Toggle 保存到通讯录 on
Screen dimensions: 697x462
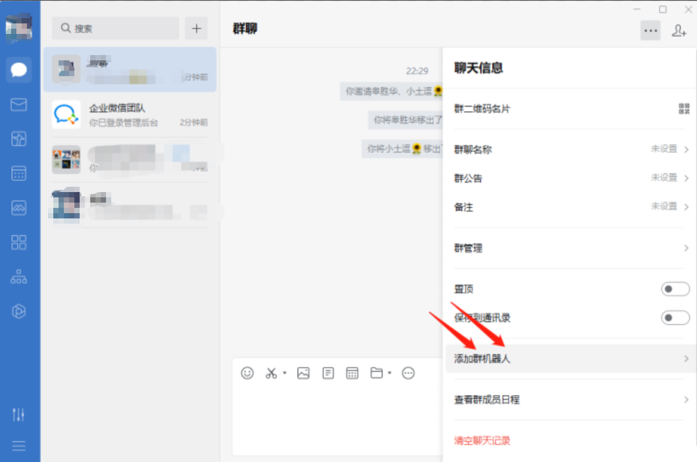pyautogui.click(x=675, y=317)
